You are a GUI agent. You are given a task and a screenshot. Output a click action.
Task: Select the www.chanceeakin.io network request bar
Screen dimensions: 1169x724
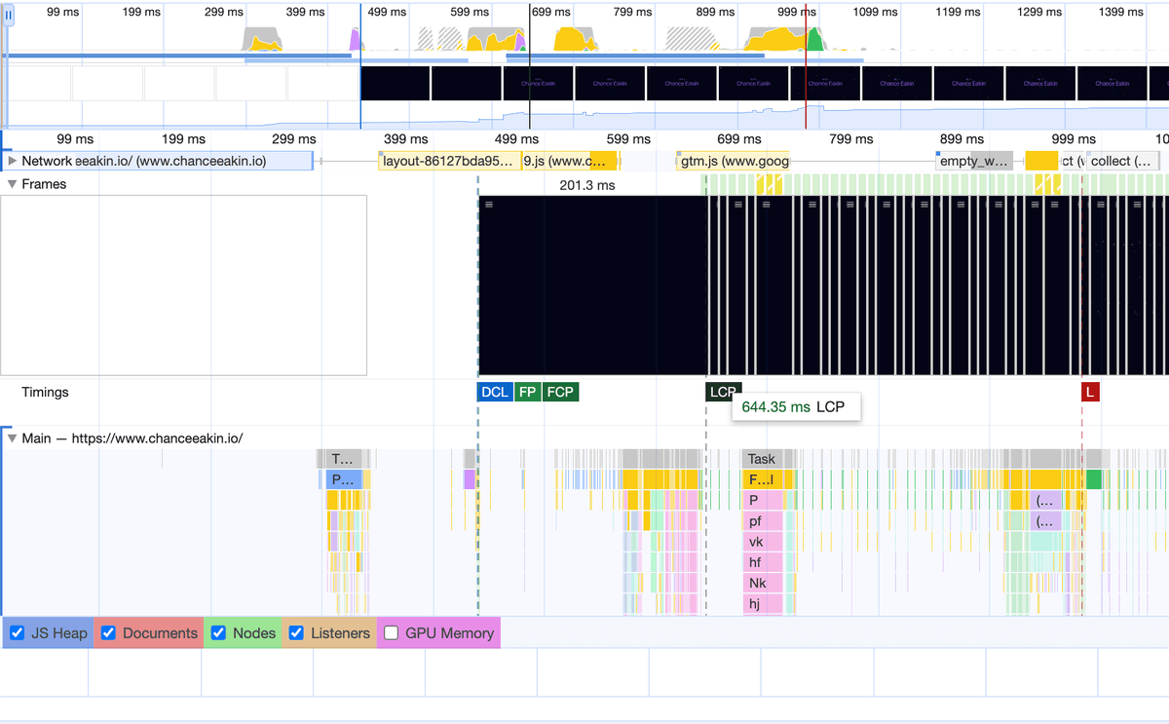(x=193, y=161)
